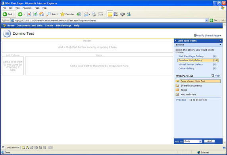This screenshot has height=155, width=227.
Task: Collapse the Add Web Parts title arrow
Action: click(176, 41)
